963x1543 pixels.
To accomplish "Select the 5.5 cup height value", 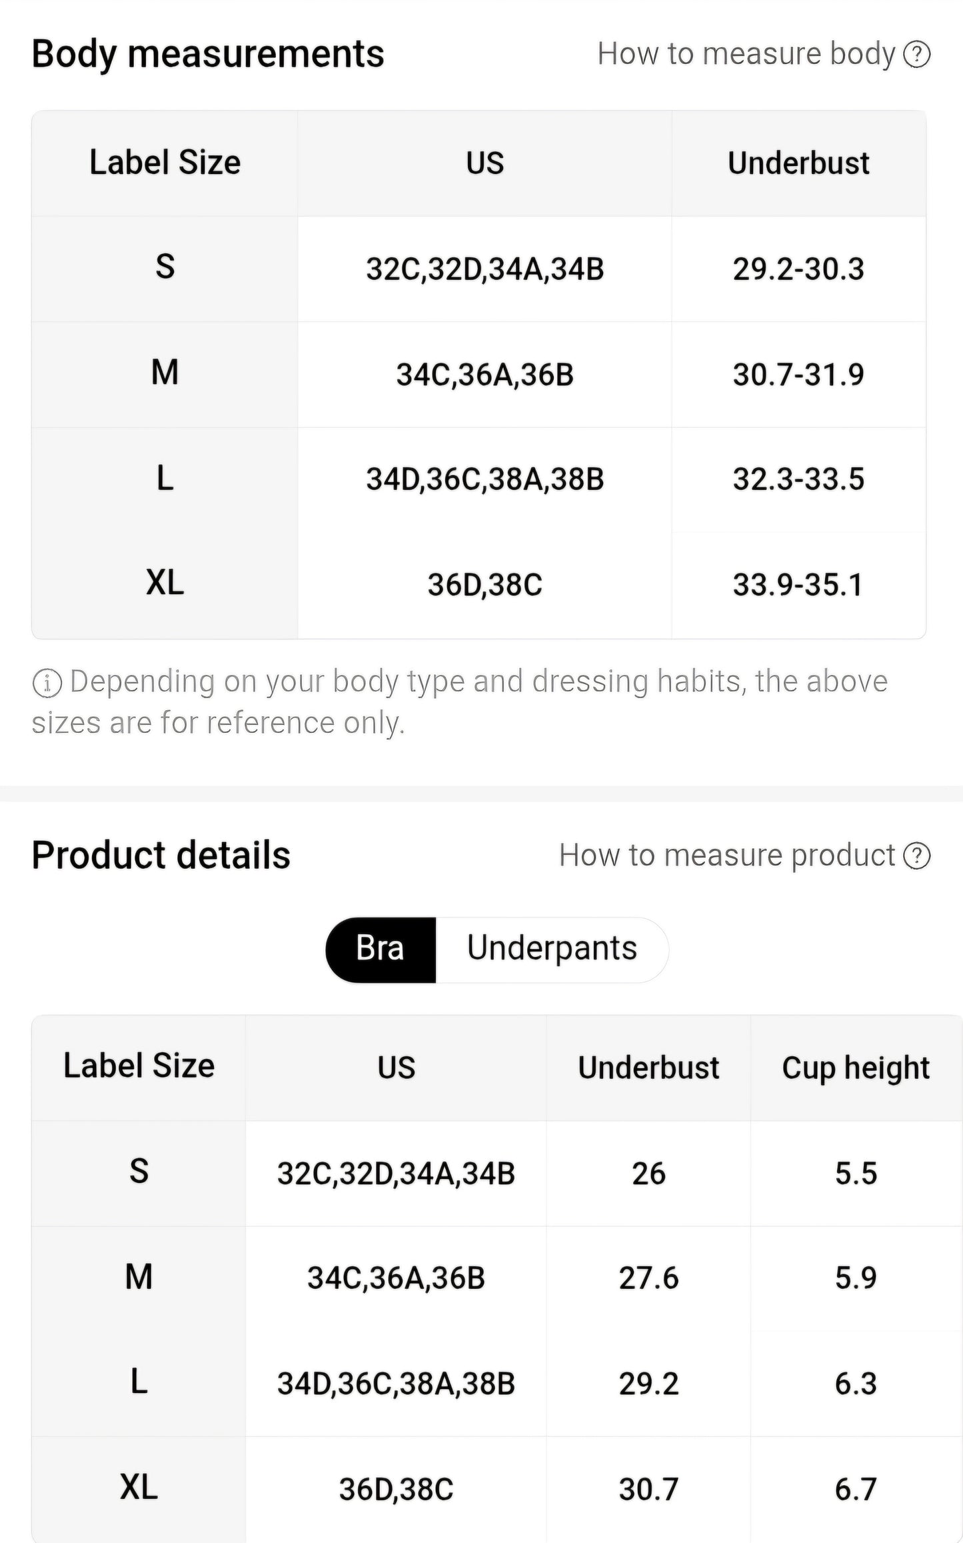I will (856, 1173).
